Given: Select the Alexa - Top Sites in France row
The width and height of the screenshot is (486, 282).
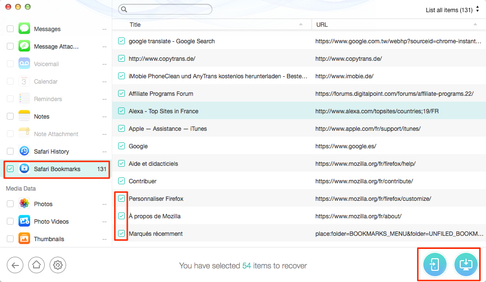Looking at the screenshot, I should pyautogui.click(x=299, y=111).
